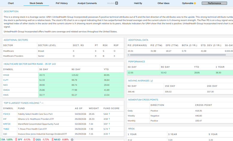Click the SPY ticker showing -0.13%
This screenshot has height=141, width=233.
click(x=24, y=140)
